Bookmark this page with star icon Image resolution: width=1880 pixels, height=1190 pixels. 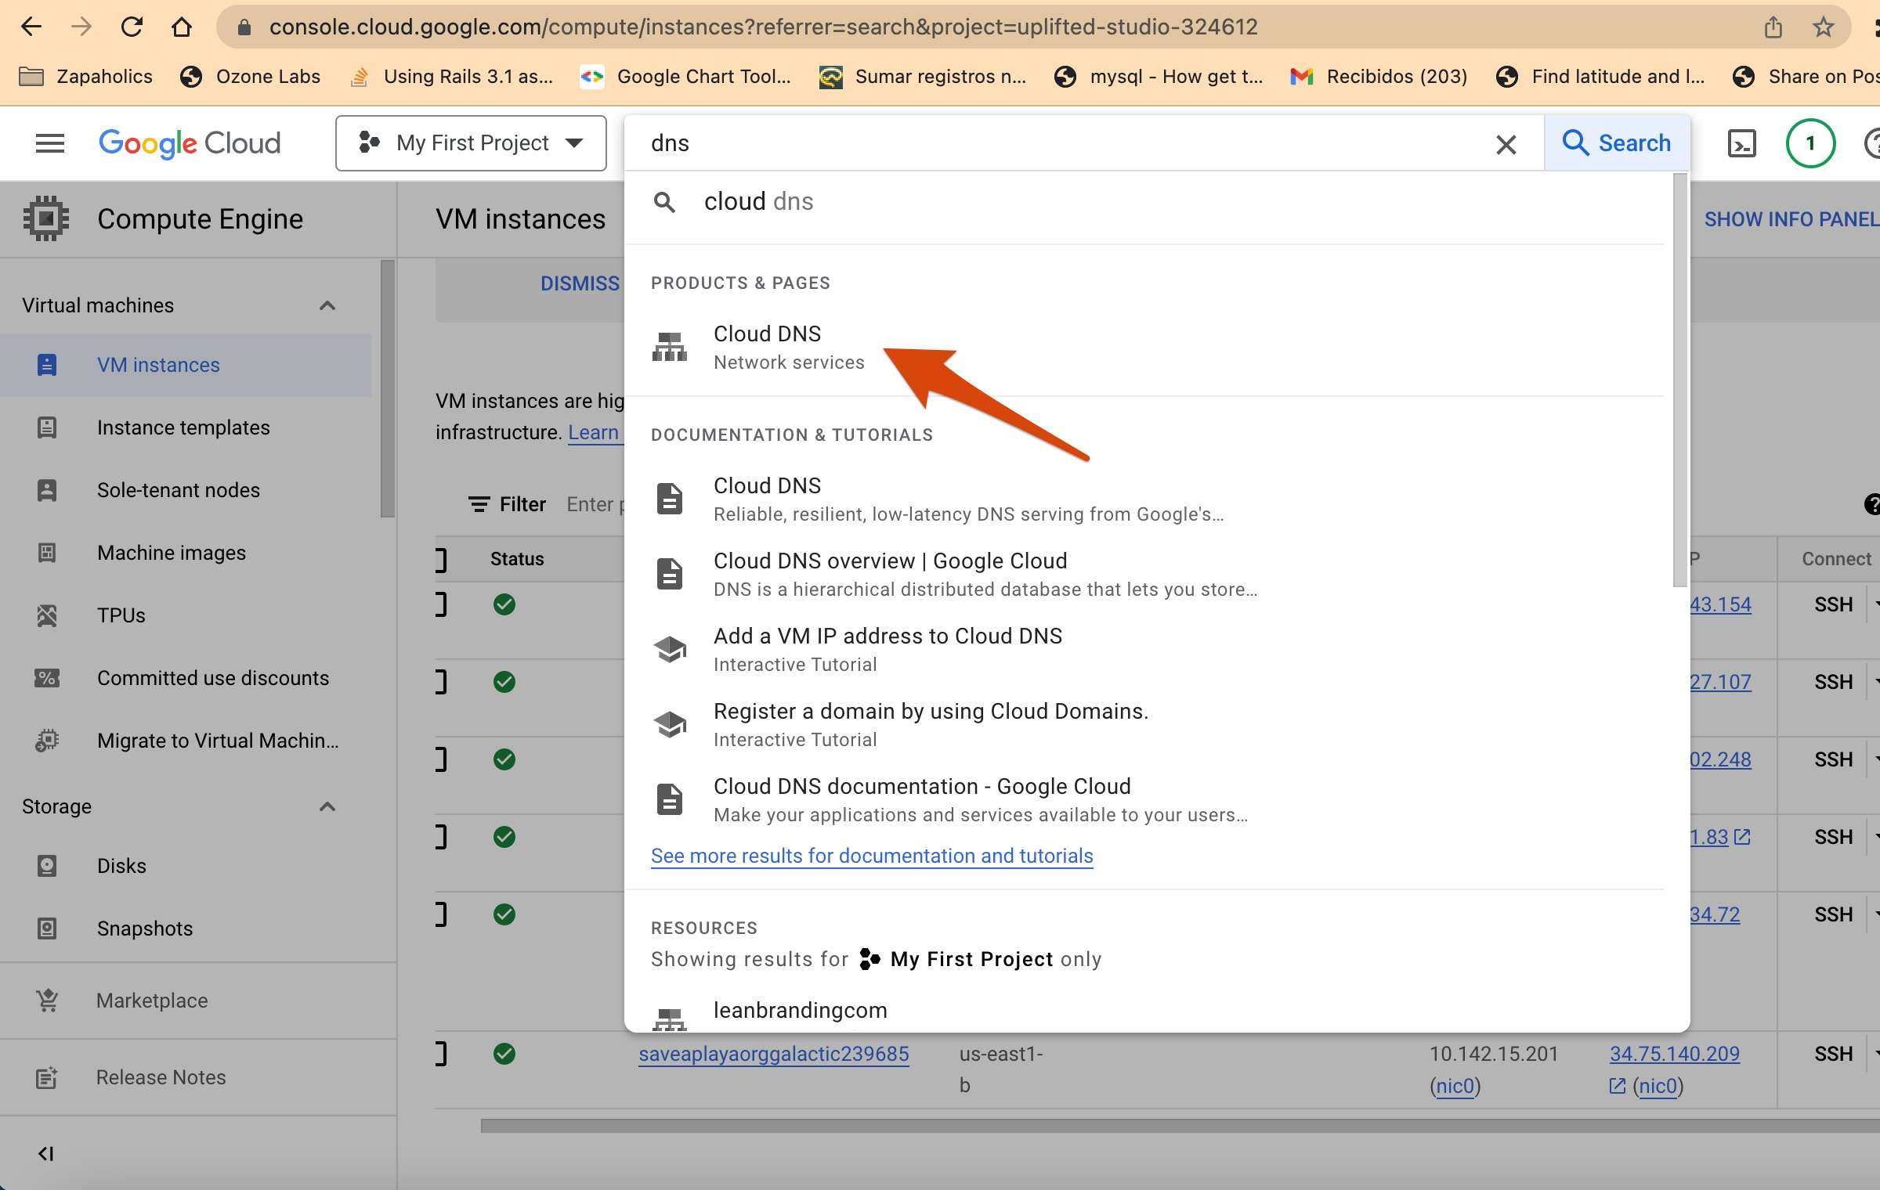pos(1823,27)
